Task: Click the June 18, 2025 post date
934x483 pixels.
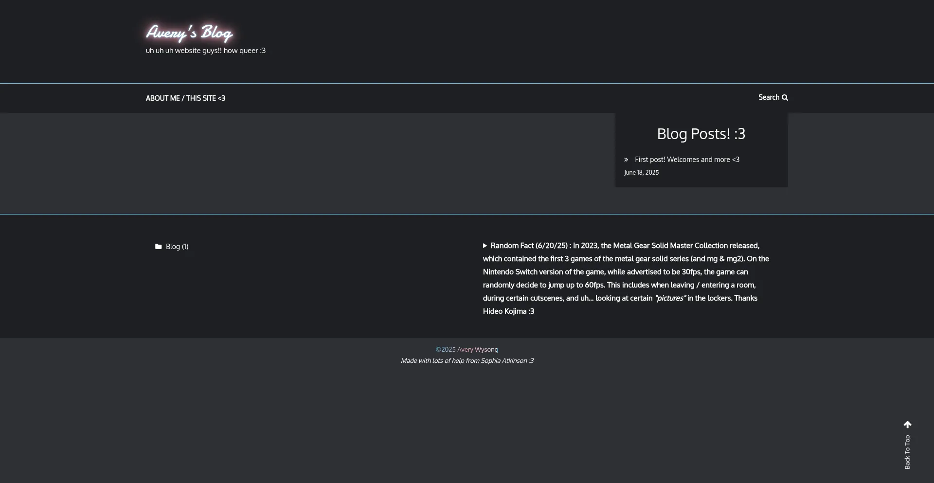Action: (641, 173)
